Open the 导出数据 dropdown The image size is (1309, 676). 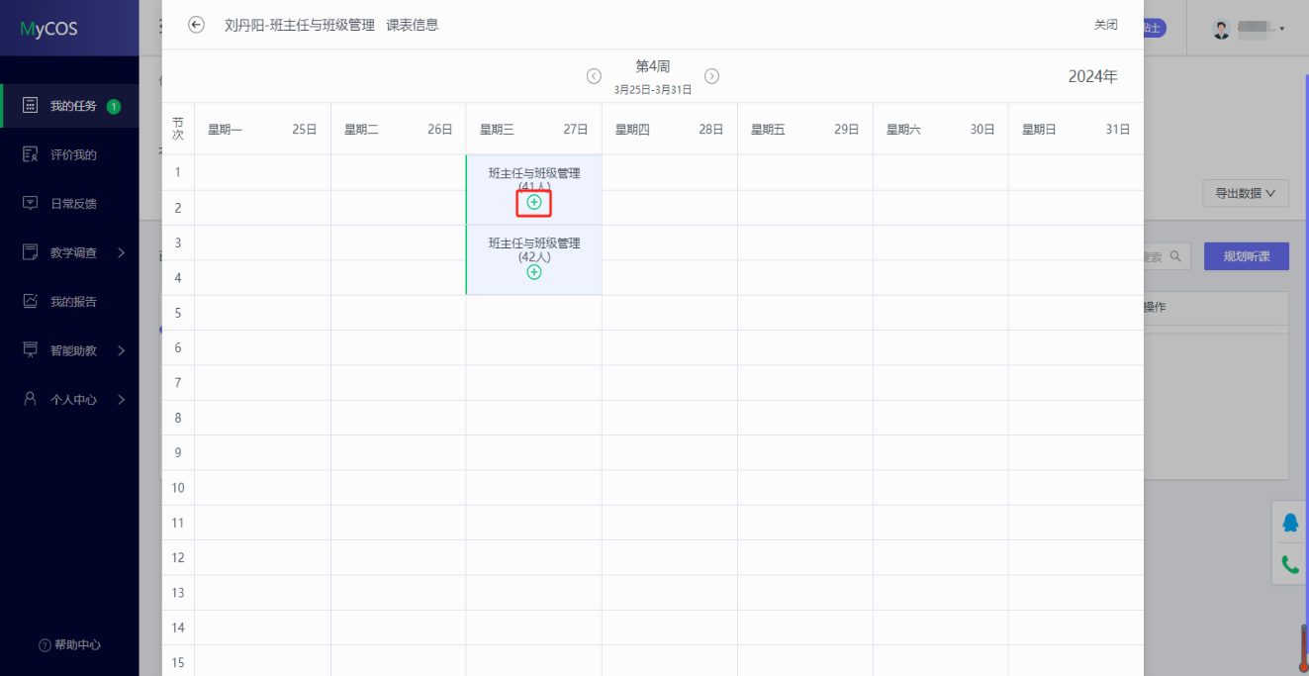(x=1245, y=193)
